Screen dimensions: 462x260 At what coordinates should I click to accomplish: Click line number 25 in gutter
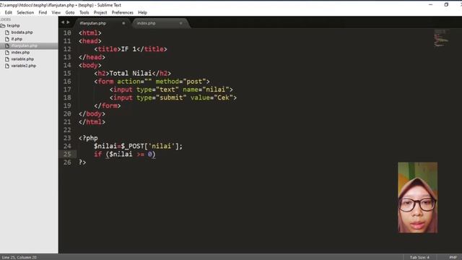click(x=67, y=154)
